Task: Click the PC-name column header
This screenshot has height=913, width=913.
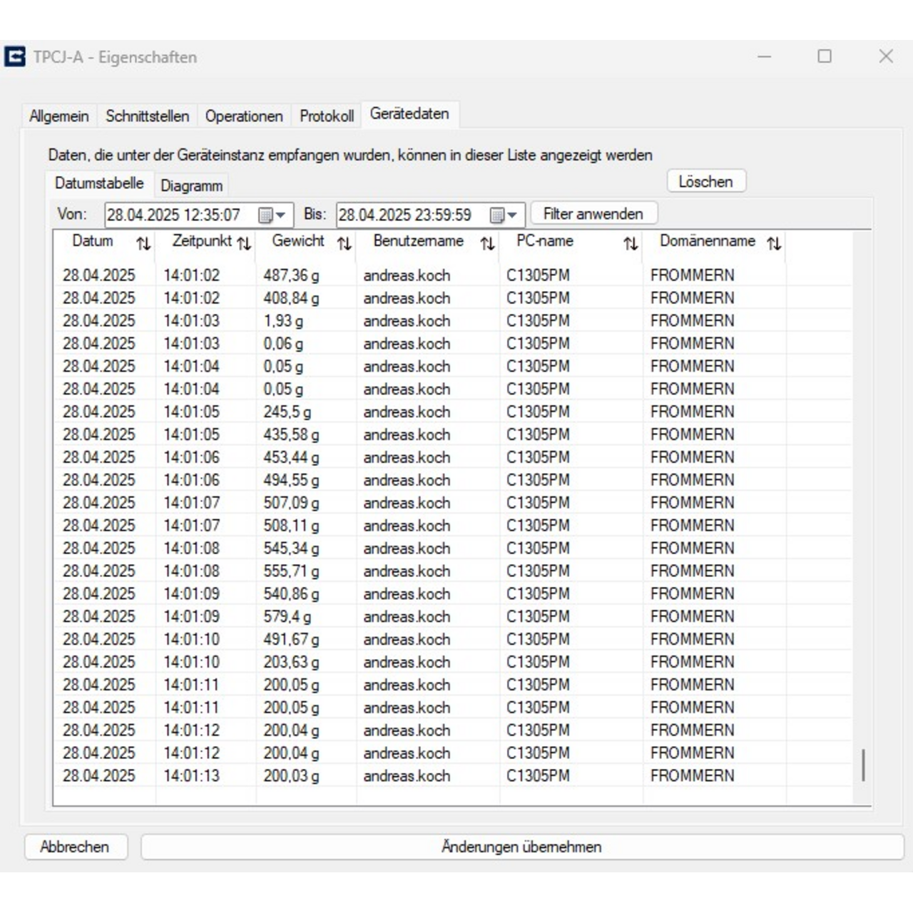Action: coord(571,242)
